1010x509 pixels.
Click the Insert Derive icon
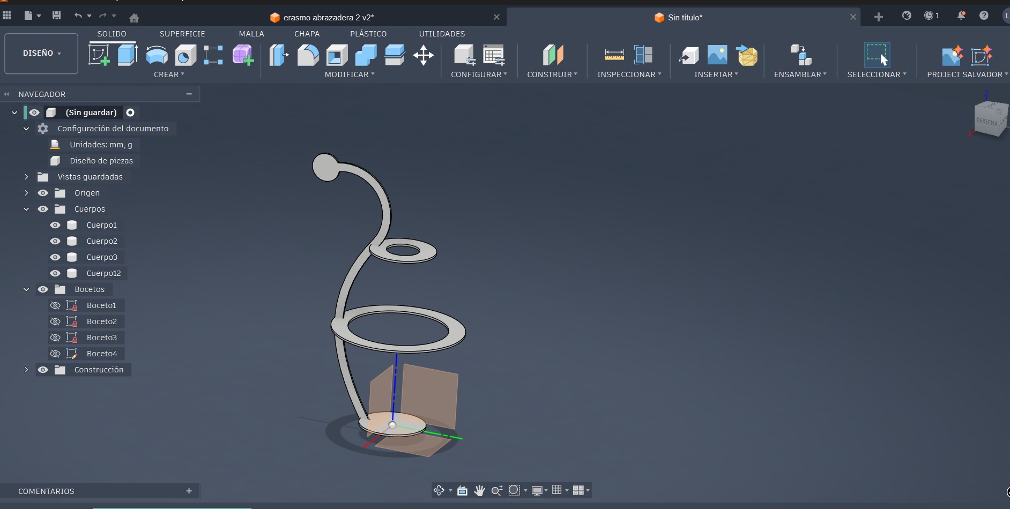point(689,55)
